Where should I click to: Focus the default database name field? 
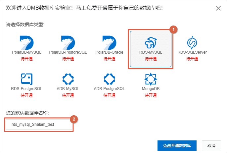click(39, 125)
